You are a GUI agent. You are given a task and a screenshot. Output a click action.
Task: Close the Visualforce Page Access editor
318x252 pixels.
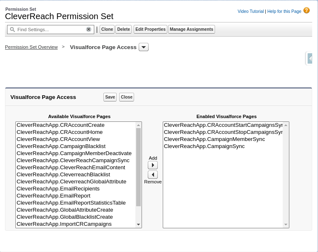(x=127, y=97)
